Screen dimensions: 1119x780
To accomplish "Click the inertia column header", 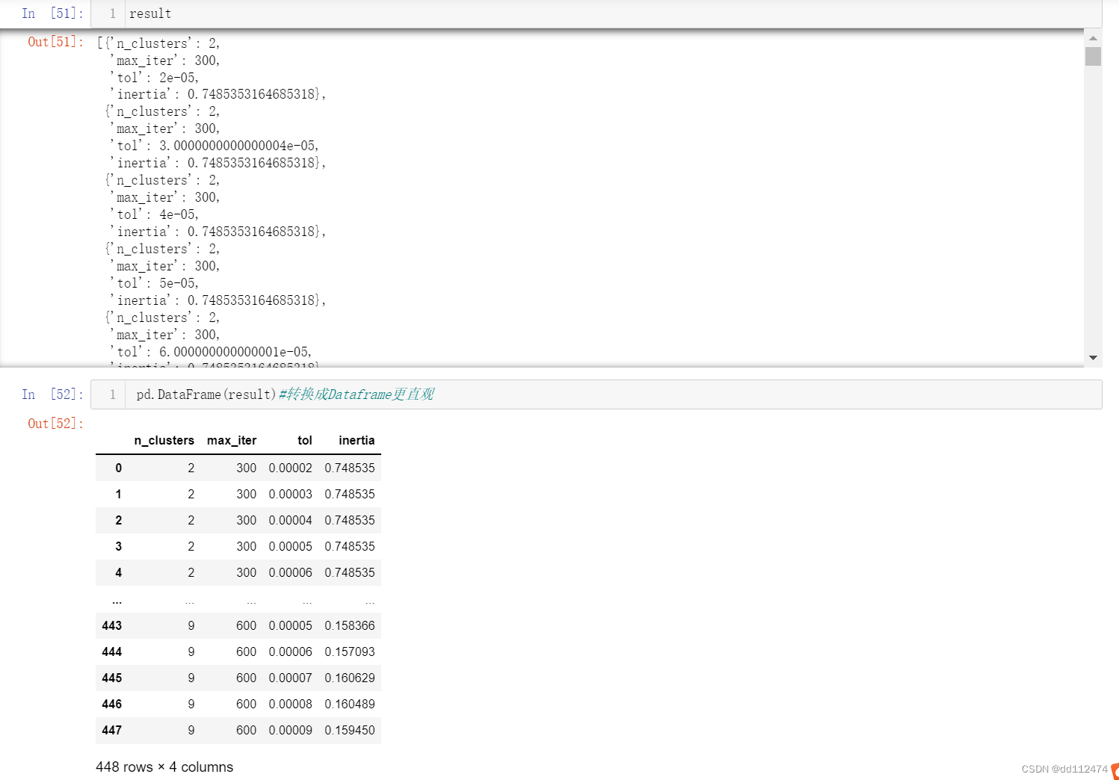I will click(x=357, y=441).
